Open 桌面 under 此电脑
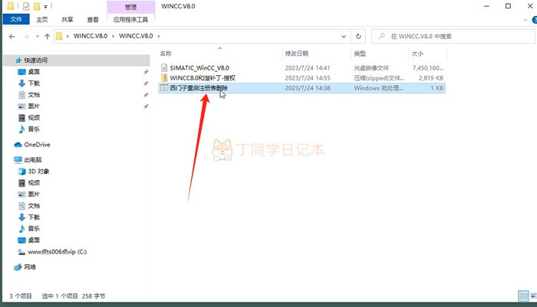This screenshot has height=307, width=537. pos(34,240)
